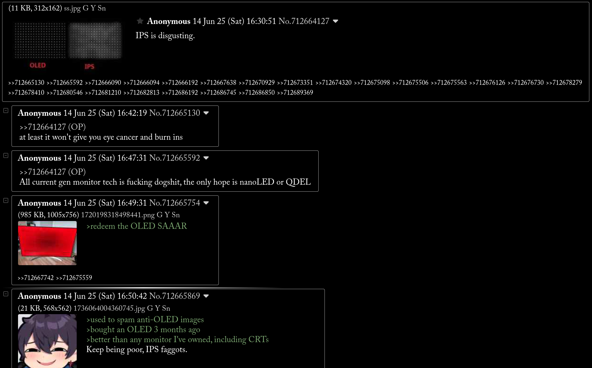Click the Y link beside 1736064004360745.jpg
592x368 pixels.
(157, 308)
